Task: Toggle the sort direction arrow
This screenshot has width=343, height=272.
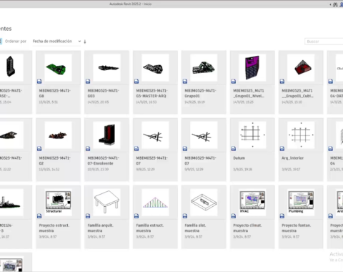Action: (85, 42)
